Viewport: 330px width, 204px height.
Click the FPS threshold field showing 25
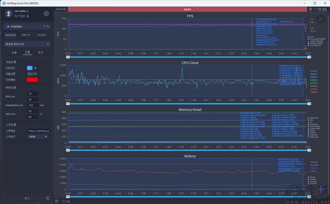point(33,100)
